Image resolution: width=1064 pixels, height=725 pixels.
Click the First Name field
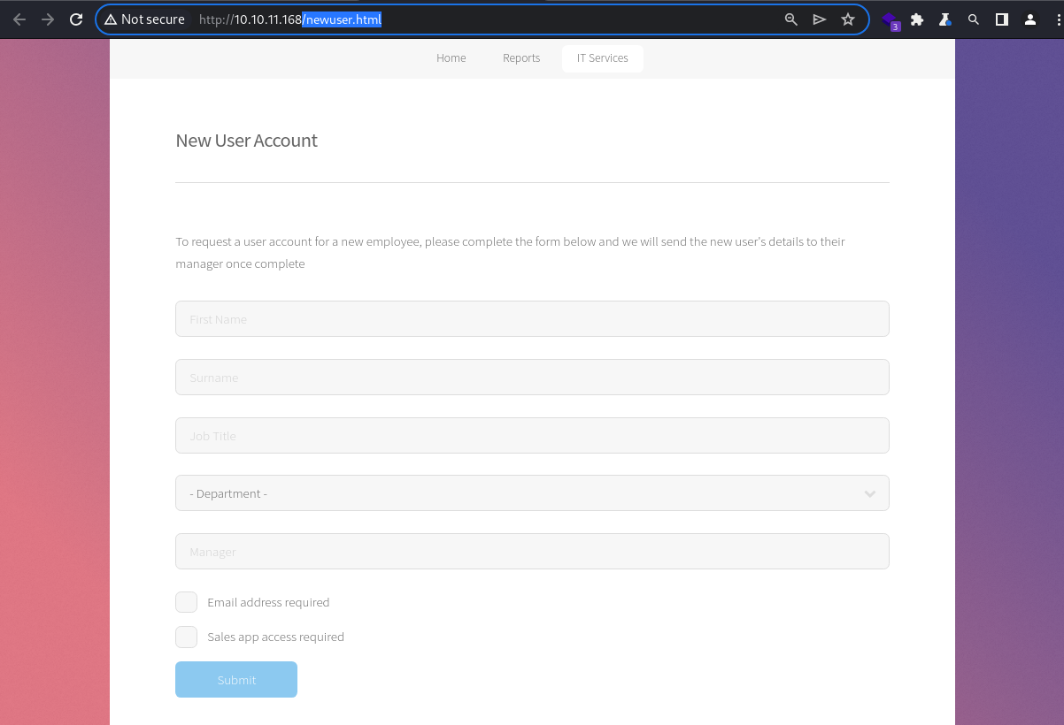pos(532,319)
